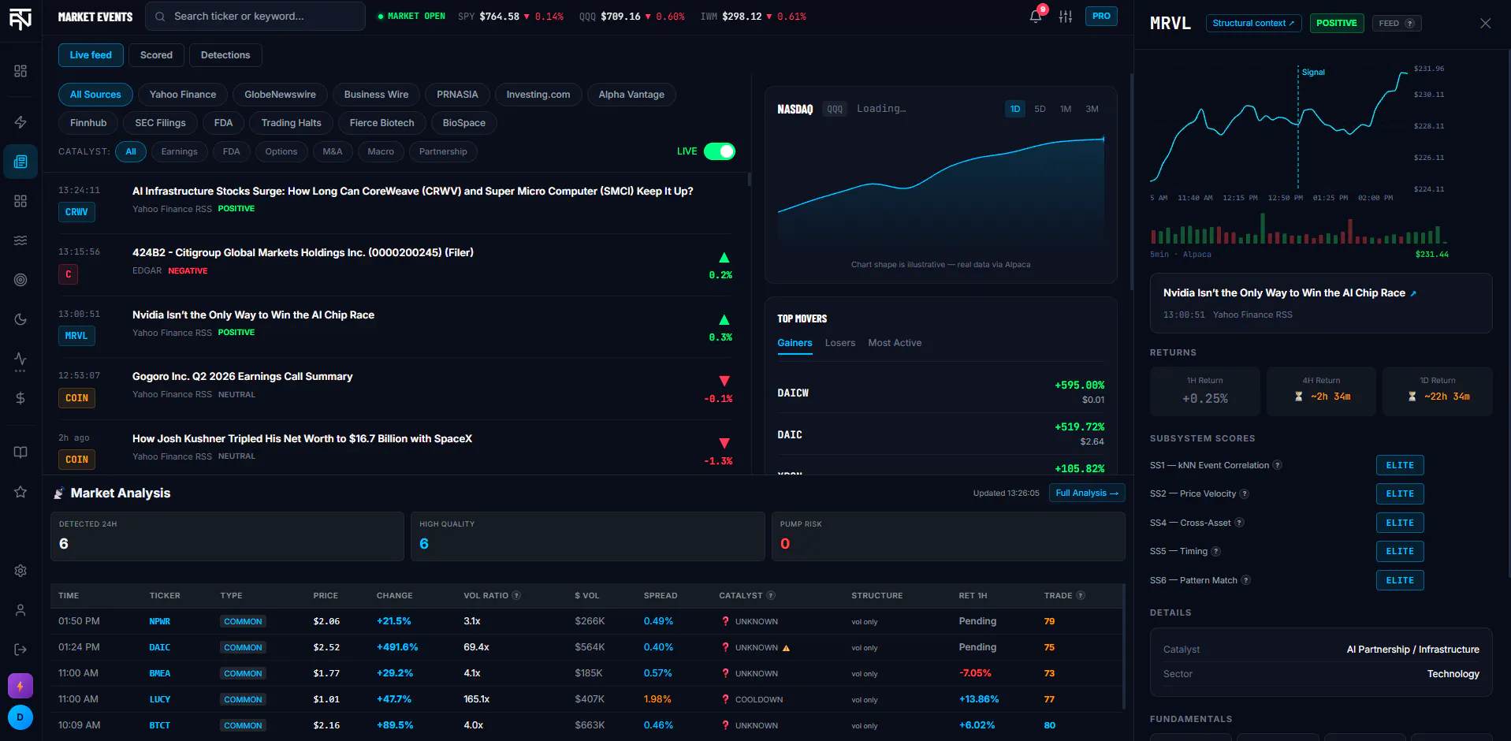This screenshot has height=741, width=1511.
Task: Click the High Quality stat card
Action: 588,537
